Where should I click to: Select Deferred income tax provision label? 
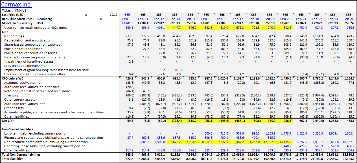[x=34, y=57]
